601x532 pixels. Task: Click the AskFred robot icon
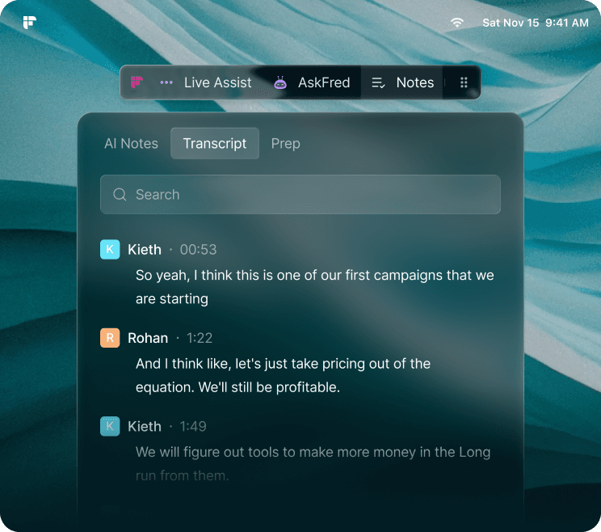click(280, 82)
